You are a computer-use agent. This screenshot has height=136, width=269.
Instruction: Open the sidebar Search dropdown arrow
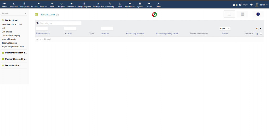point(26,14)
